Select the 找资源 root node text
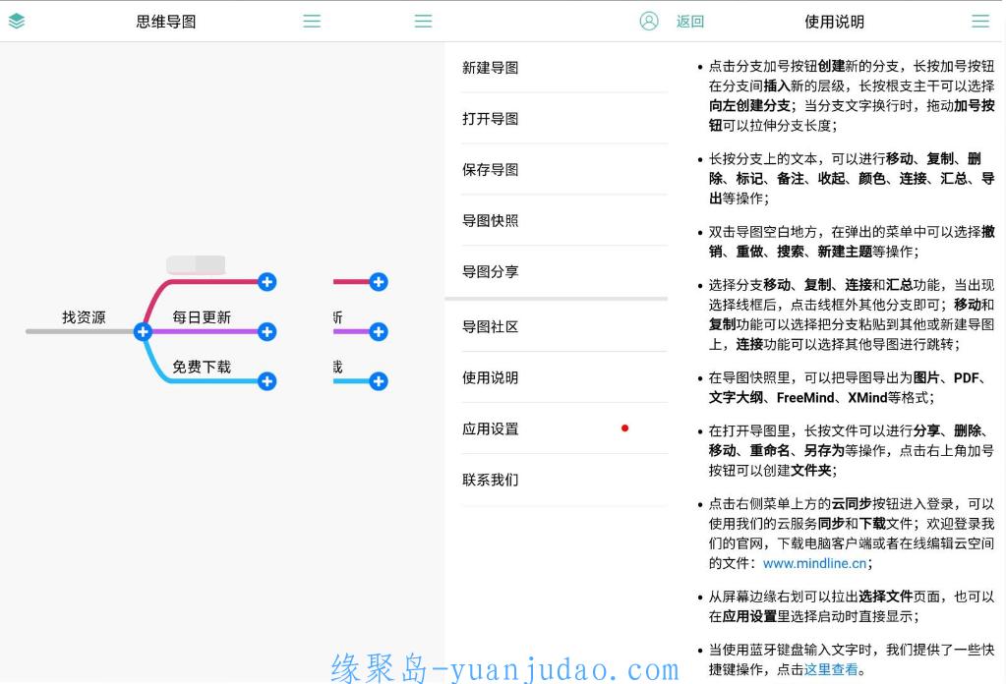 [84, 317]
